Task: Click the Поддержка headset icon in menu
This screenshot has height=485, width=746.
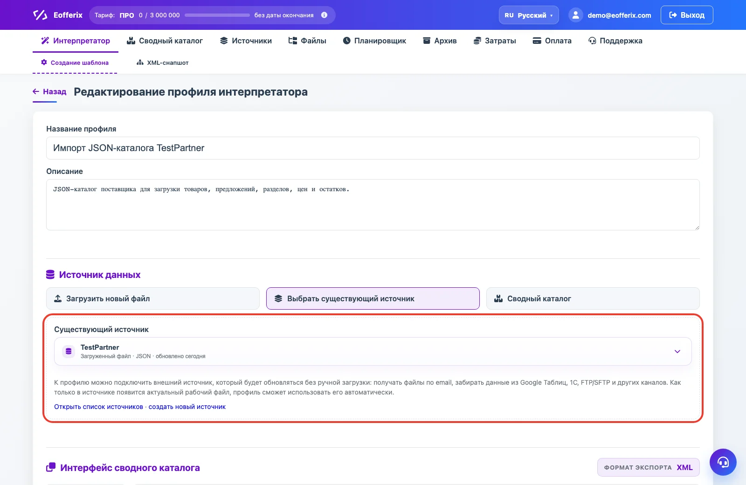Action: pos(592,41)
